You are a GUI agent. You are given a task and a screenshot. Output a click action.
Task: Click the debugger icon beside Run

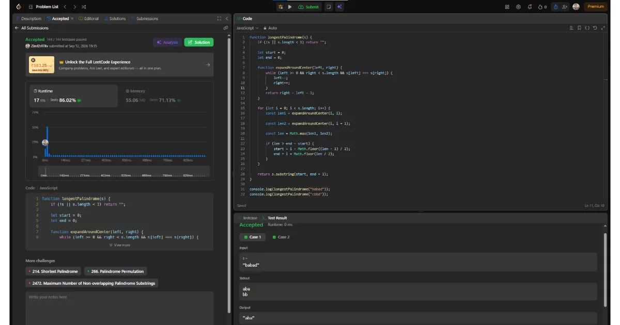point(281,7)
